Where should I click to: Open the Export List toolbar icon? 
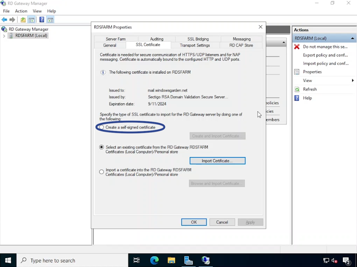pos(23,19)
